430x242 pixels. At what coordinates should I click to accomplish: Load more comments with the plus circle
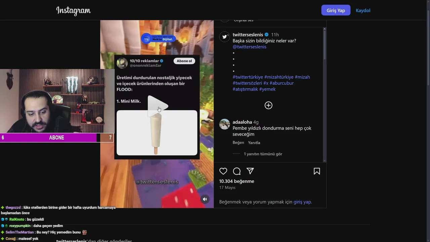coord(268,105)
